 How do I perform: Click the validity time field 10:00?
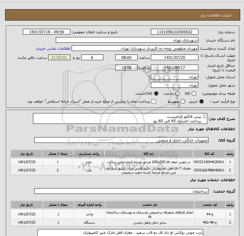click(x=126, y=67)
